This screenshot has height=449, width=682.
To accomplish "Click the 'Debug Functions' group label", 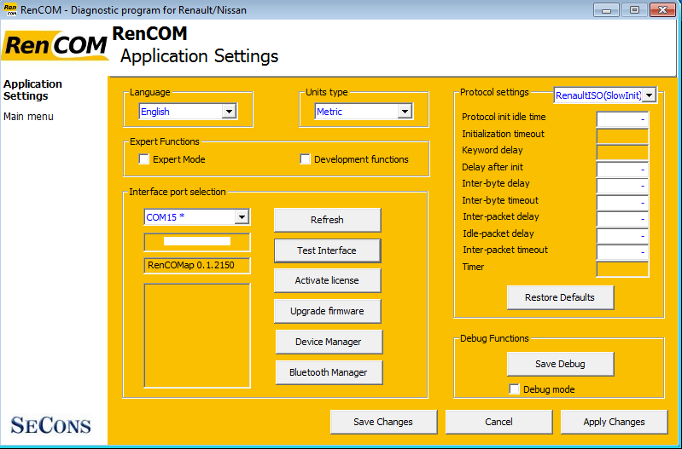I will point(494,338).
